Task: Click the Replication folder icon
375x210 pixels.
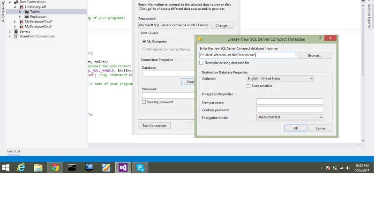Action: pos(27,16)
